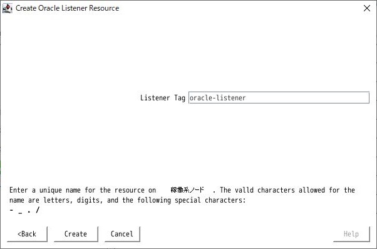Click the Create button
The width and height of the screenshot is (377, 249).
(x=76, y=234)
